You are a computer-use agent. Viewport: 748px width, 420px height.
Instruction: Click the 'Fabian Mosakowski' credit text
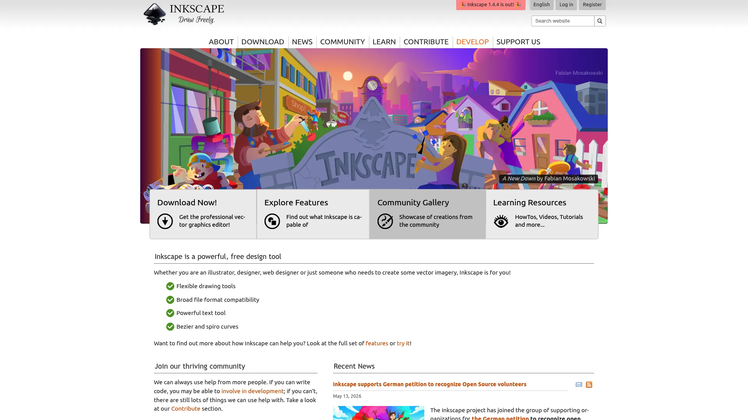click(579, 73)
